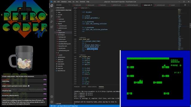
Task: Open level.asm in the file tree
Action: pyautogui.click(x=61, y=19)
